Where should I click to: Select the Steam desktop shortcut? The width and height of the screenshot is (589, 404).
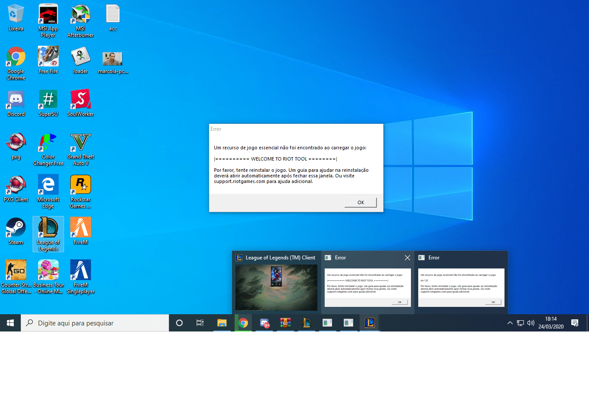coord(16,231)
